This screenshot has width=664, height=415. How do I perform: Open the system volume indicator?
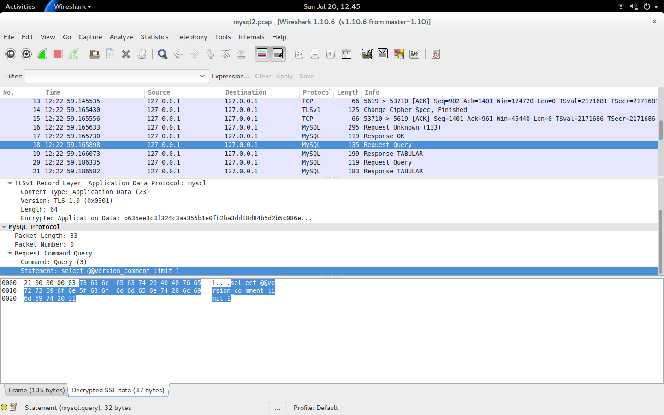[634, 6]
